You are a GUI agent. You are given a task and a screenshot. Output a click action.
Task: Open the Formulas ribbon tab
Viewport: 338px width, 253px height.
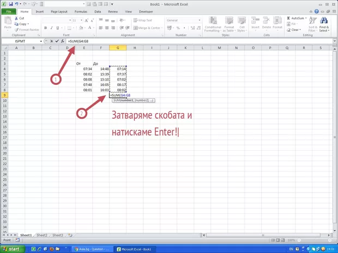point(81,11)
